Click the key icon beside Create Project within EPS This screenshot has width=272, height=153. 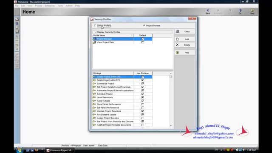click(x=94, y=76)
